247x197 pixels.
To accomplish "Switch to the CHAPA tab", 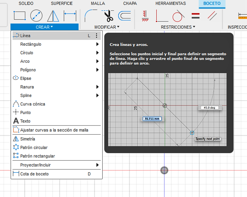I will click(130, 3).
